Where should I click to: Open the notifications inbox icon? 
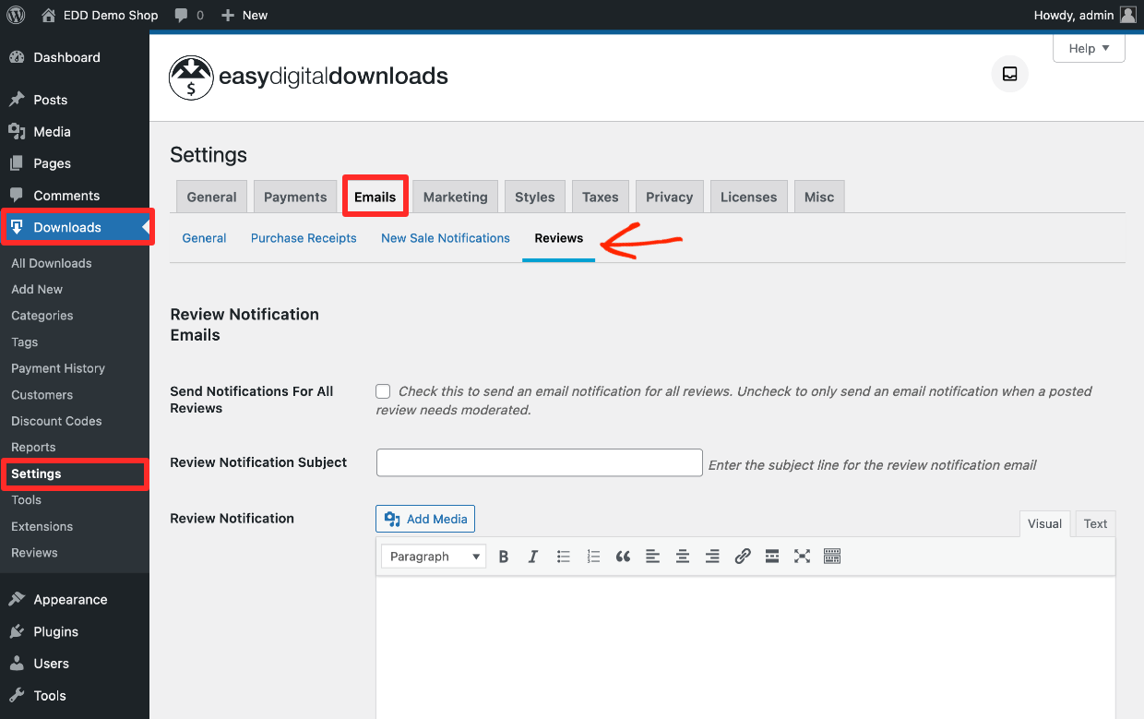[x=1010, y=74]
